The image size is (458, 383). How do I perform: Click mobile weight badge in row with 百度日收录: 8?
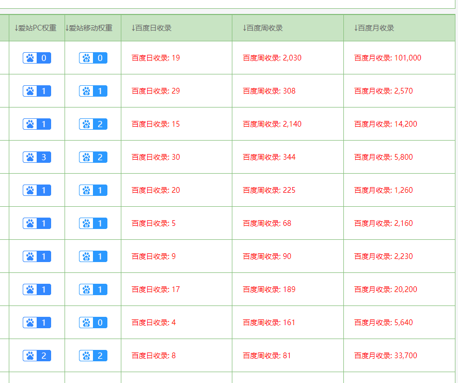tap(93, 356)
